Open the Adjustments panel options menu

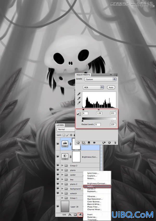point(116,75)
